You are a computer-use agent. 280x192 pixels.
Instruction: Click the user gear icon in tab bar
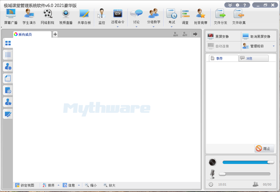pos(185,34)
